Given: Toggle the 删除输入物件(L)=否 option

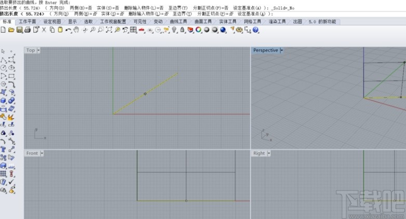Looking at the screenshot, I should [x=148, y=13].
